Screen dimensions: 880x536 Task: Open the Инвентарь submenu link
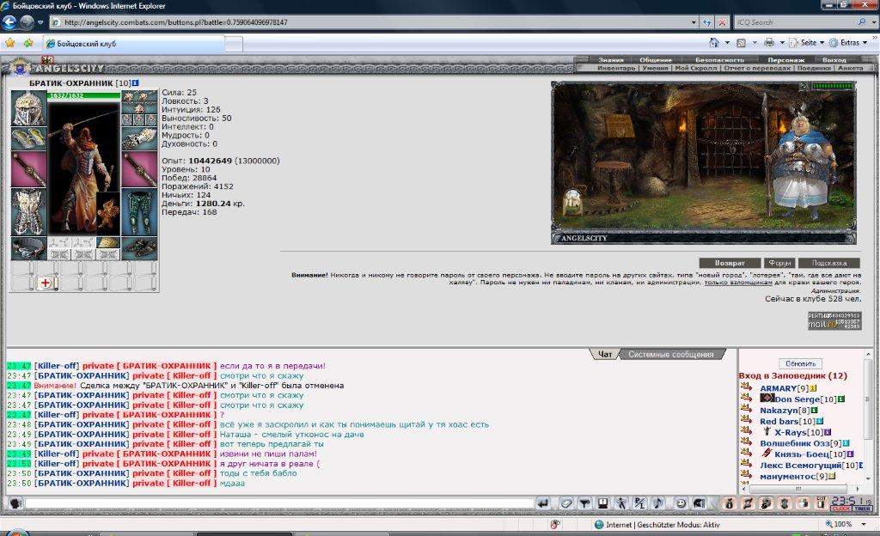(616, 68)
